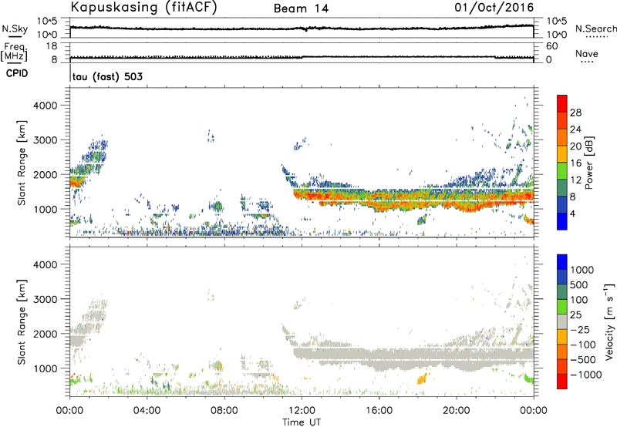617x427 pixels.
Task: Click the Kapuskasing (fitACF) title text
Action: (x=143, y=7)
